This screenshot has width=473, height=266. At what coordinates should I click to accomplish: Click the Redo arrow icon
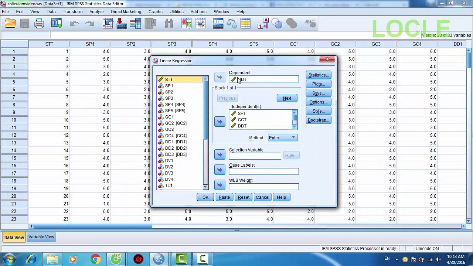click(90, 24)
